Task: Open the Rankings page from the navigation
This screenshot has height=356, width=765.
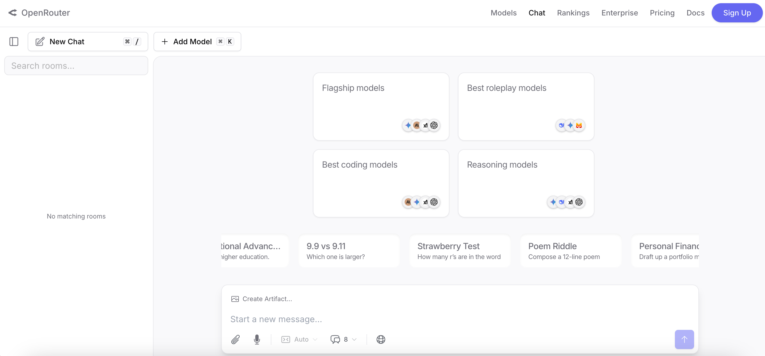Action: point(573,13)
